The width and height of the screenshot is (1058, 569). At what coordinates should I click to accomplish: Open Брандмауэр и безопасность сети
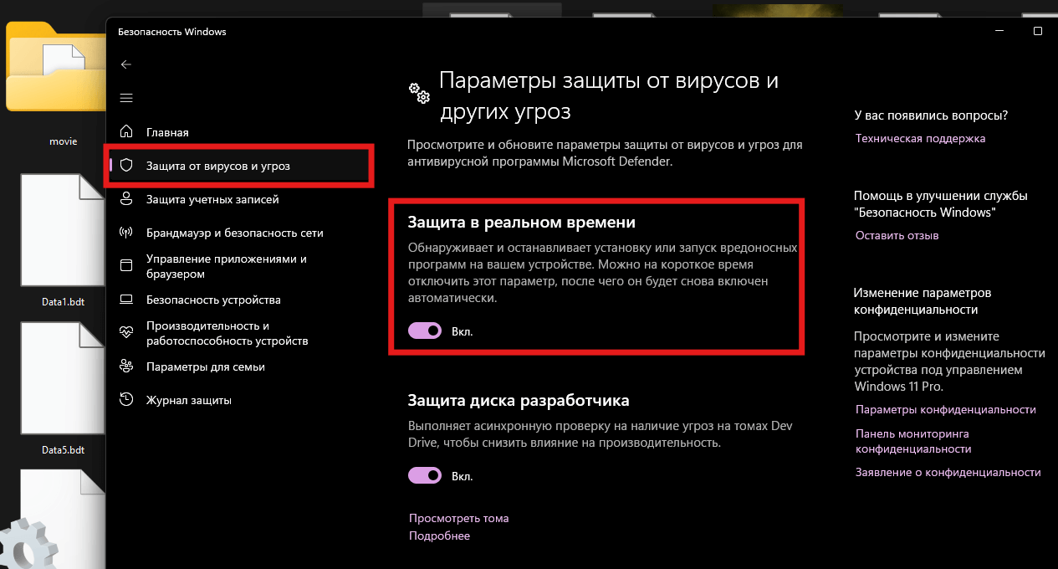point(235,233)
